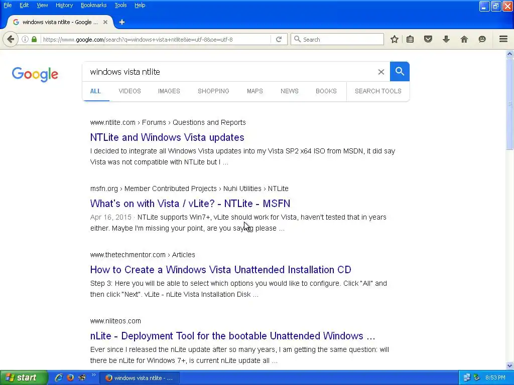Click the second system tray icon
The height and width of the screenshot is (385, 514).
tap(477, 377)
